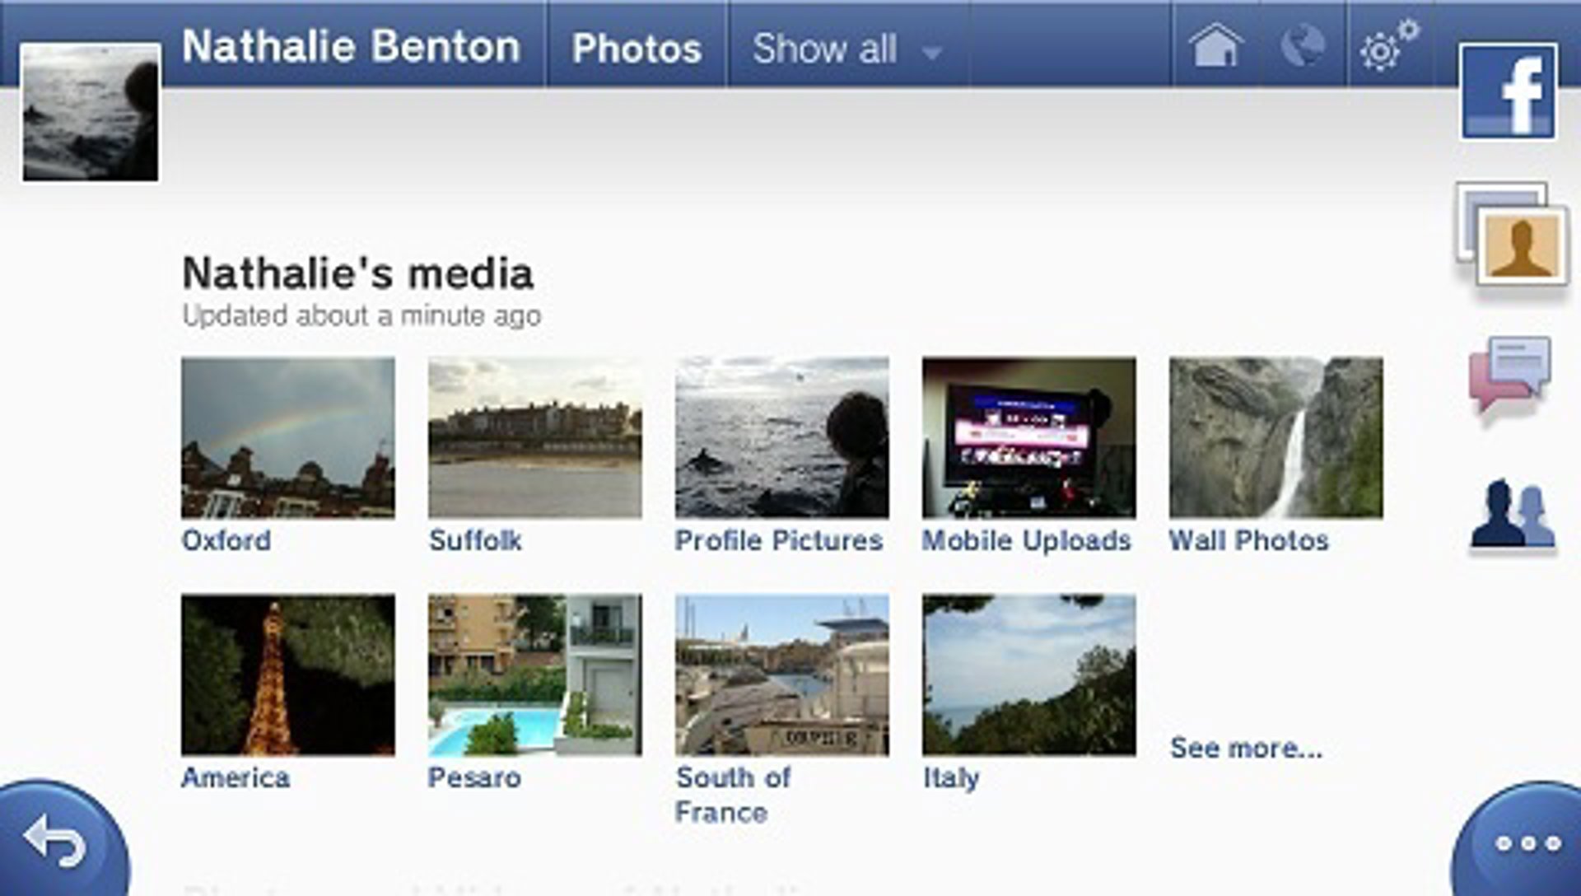This screenshot has height=896, width=1581.
Task: Open the chat messages sidebar icon
Action: pyautogui.click(x=1510, y=373)
